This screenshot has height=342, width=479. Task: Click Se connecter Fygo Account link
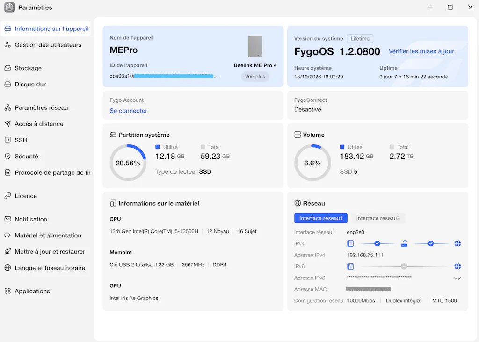click(x=128, y=111)
